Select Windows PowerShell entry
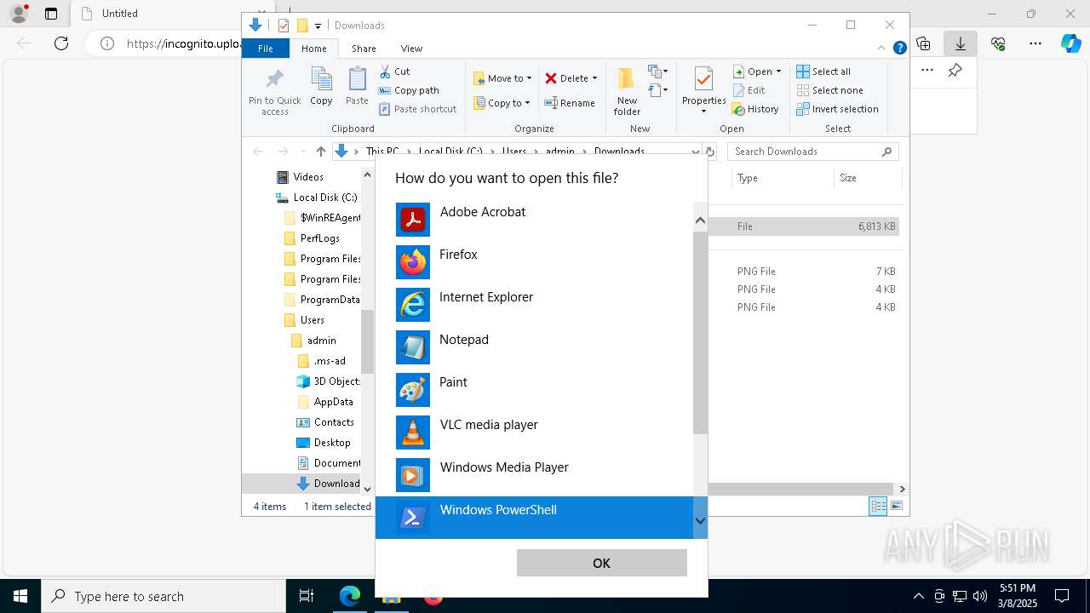Screen dimensions: 1090x613 [x=534, y=518]
